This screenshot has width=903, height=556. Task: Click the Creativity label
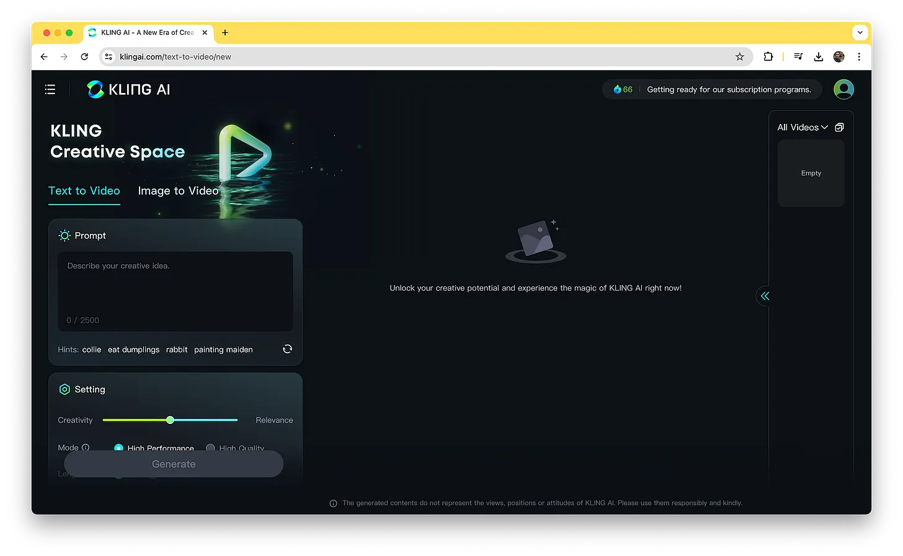click(x=75, y=420)
